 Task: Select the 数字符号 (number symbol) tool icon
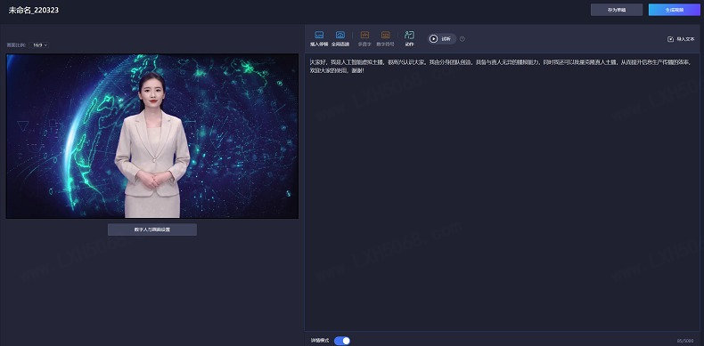tap(385, 35)
